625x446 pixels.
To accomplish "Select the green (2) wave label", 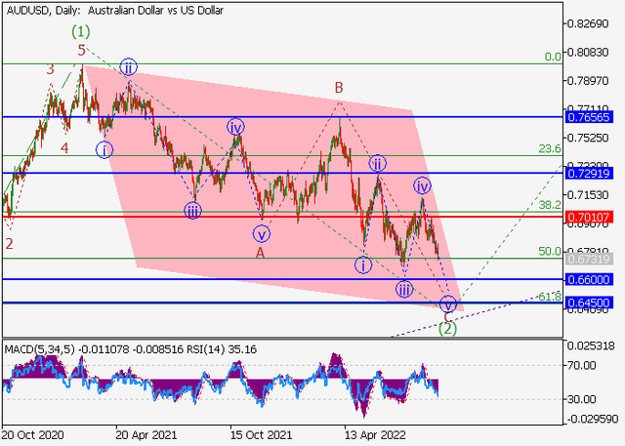I will pyautogui.click(x=447, y=329).
